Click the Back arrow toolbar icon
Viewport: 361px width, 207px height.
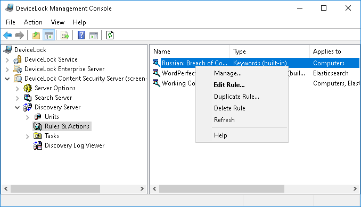point(7,36)
